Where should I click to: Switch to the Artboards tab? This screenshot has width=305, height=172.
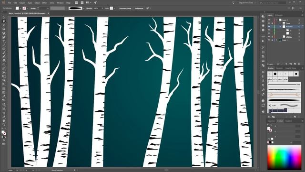tap(279, 15)
